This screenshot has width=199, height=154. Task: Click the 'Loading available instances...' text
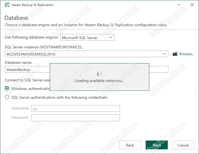coord(99,81)
